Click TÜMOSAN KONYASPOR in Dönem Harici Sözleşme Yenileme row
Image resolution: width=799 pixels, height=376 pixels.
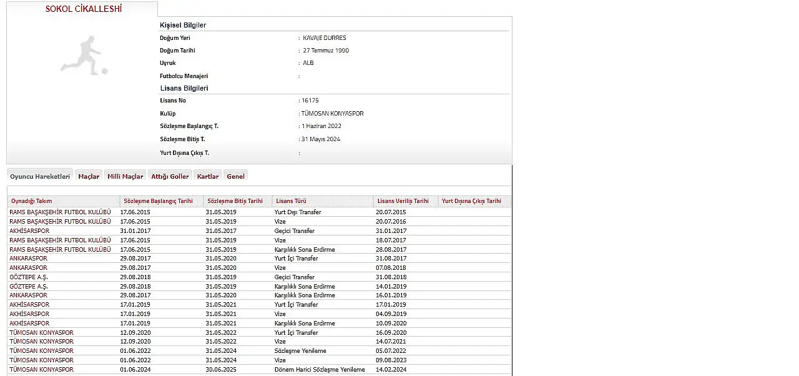pyautogui.click(x=41, y=370)
